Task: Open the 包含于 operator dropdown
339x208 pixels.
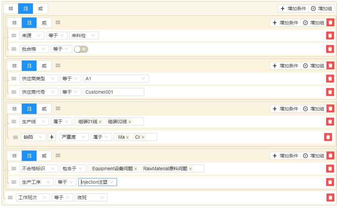Action: pyautogui.click(x=73, y=169)
